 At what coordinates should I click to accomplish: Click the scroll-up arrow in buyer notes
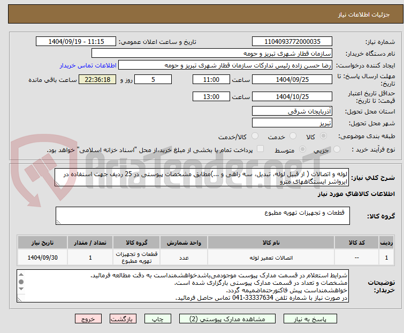coord(21,275)
